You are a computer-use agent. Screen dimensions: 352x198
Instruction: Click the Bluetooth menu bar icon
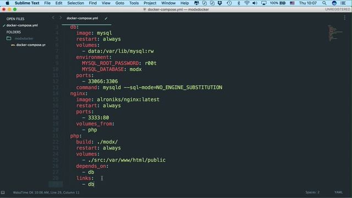[x=239, y=3]
